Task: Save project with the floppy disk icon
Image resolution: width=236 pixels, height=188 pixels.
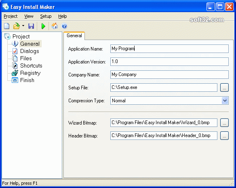Action: coord(31,26)
